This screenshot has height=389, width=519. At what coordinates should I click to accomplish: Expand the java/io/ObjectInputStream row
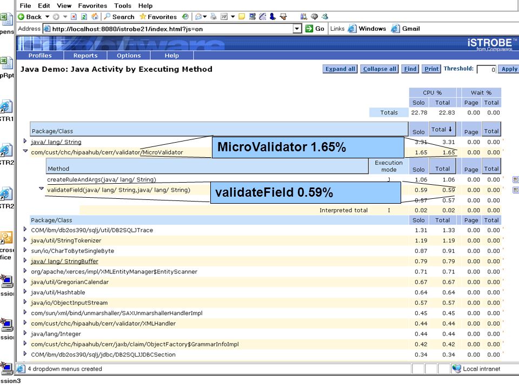coord(25,301)
